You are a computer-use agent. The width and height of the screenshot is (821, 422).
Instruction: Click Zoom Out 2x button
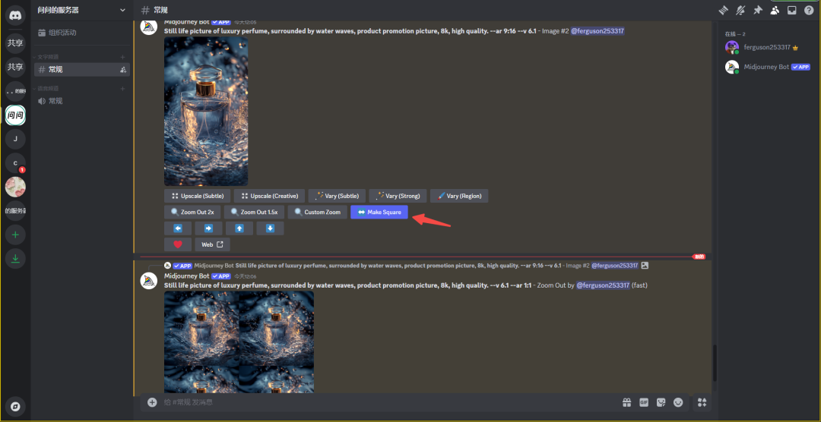(192, 213)
